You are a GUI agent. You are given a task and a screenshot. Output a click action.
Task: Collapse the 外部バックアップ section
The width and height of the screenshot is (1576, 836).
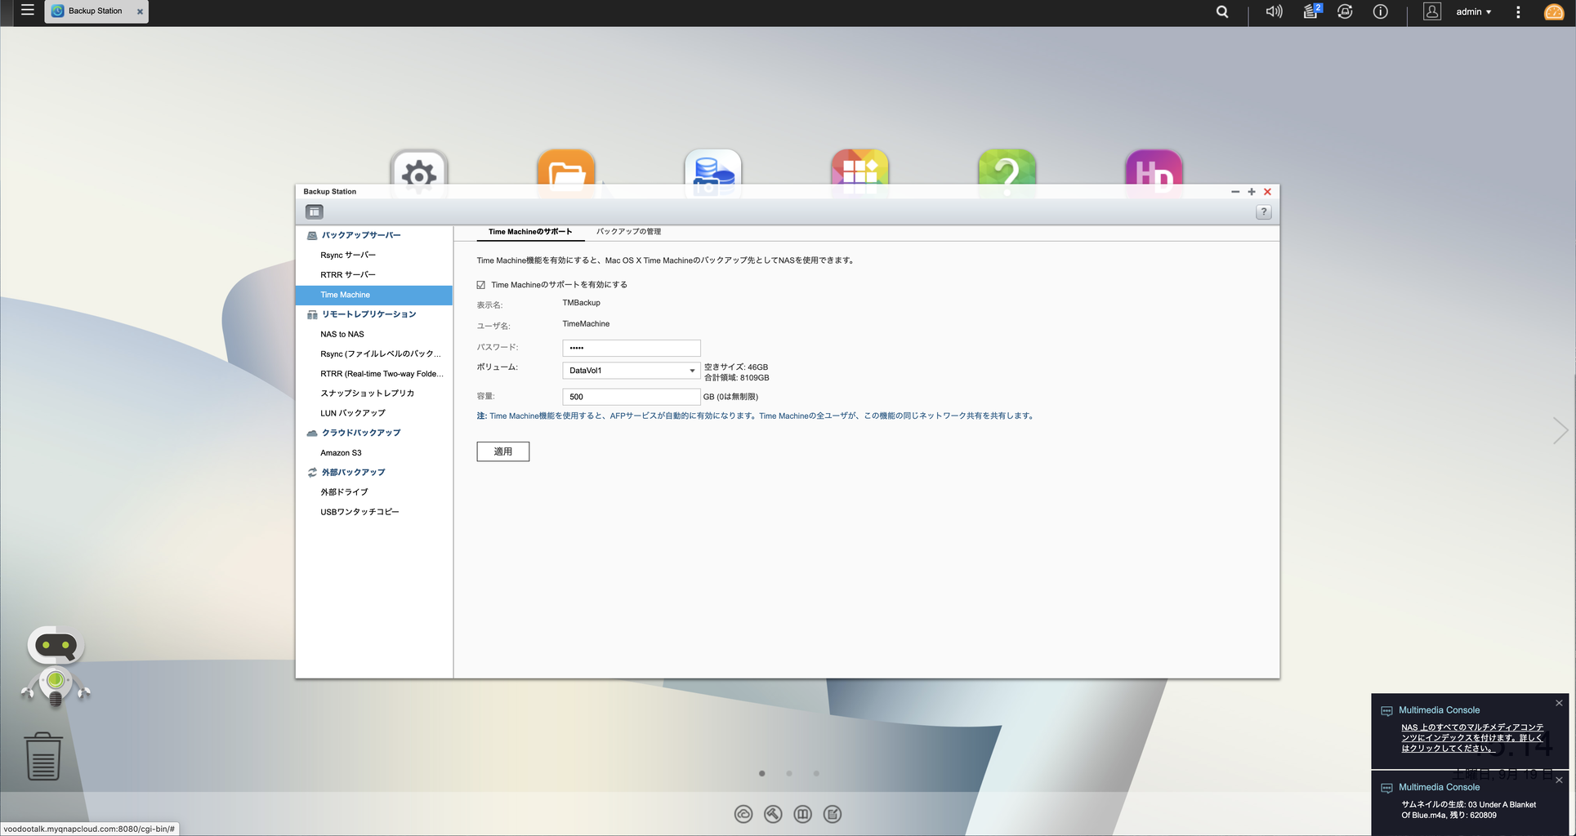pos(352,473)
